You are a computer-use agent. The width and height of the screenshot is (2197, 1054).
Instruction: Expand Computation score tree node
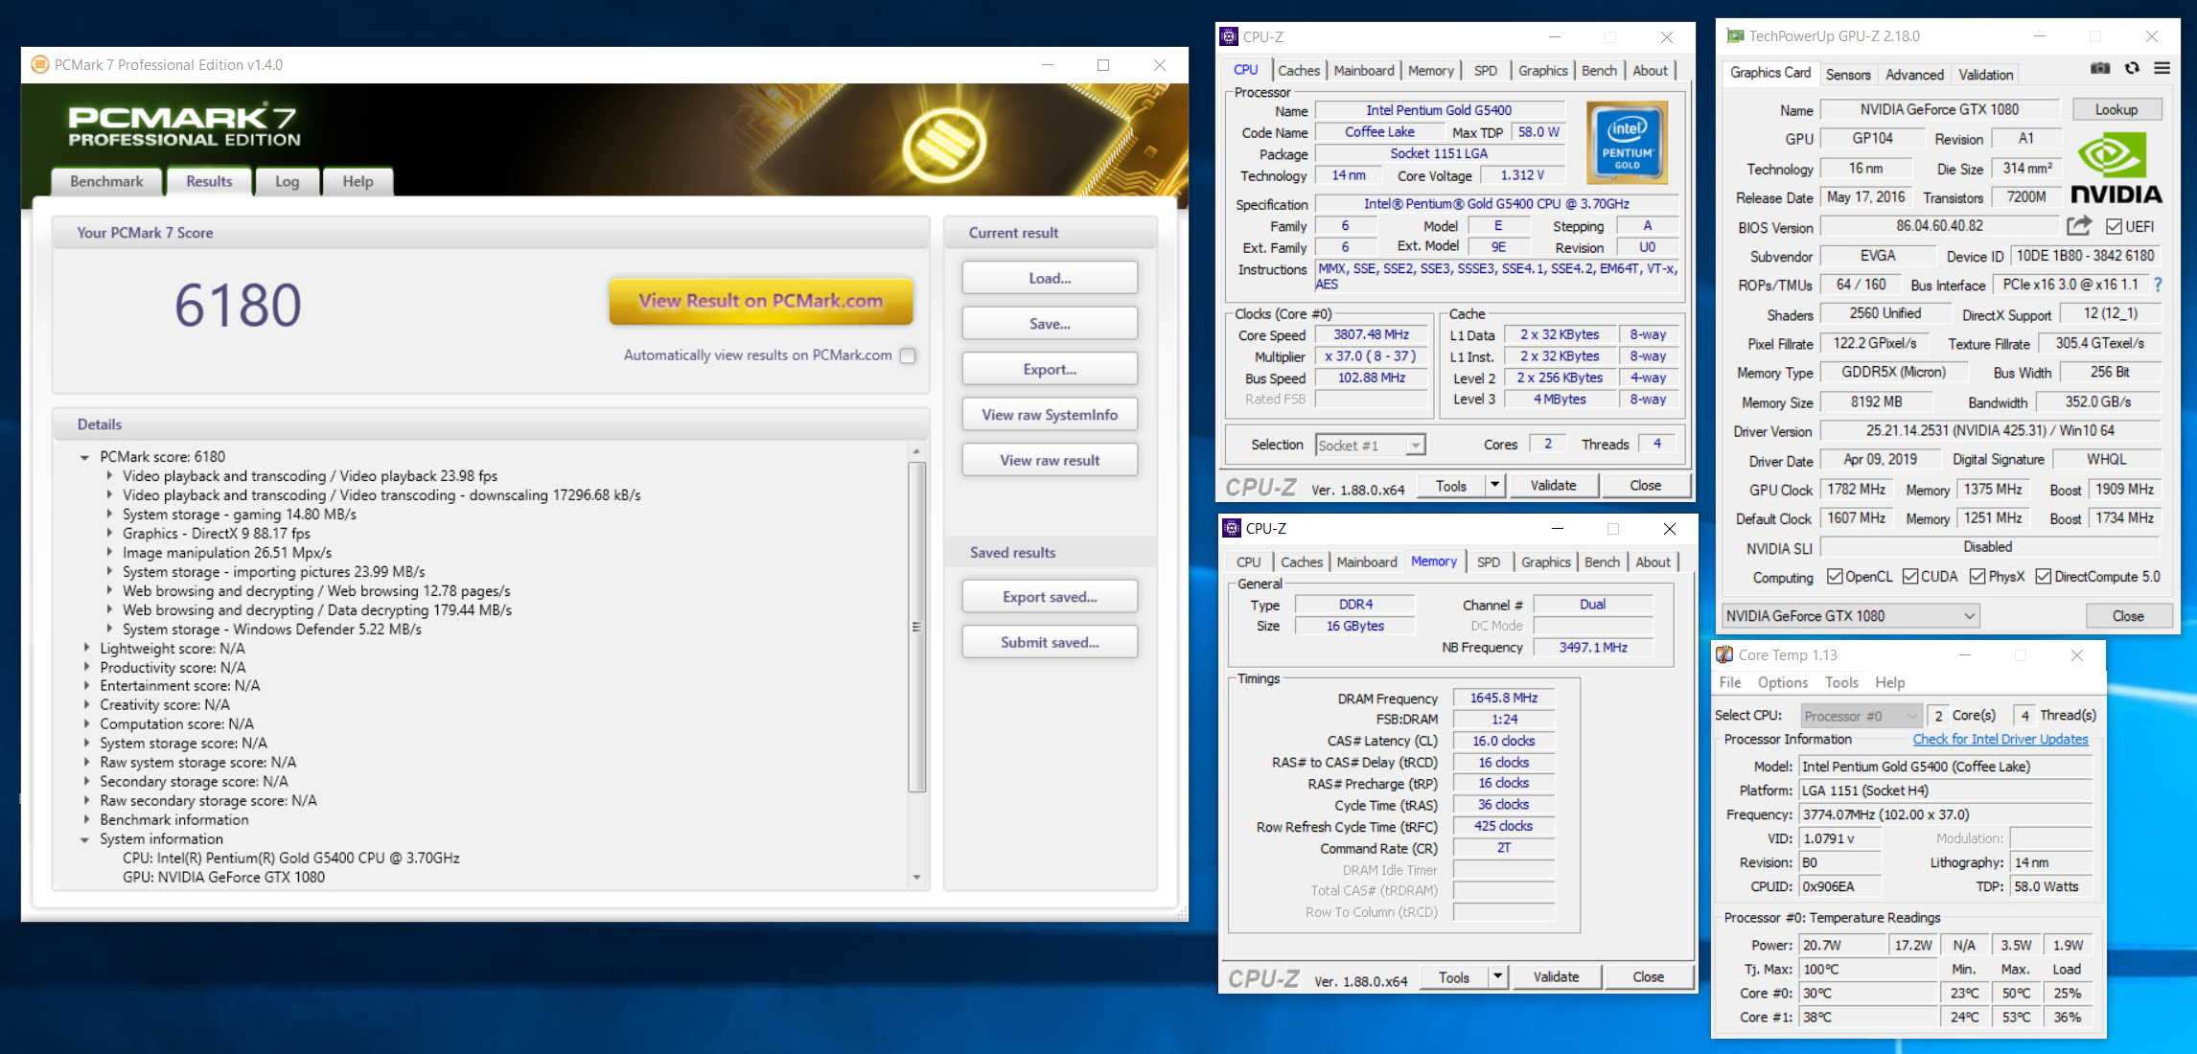[85, 724]
